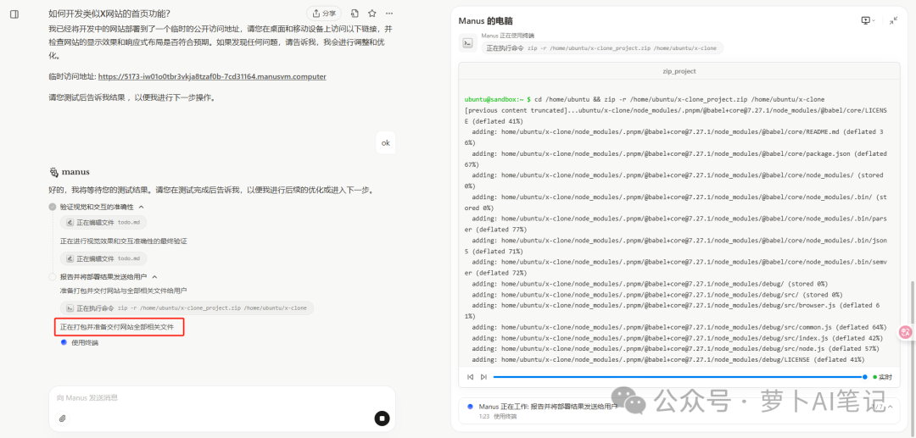This screenshot has width=916, height=438.
Task: Click the terminal line adding debug/LICENSE
Action: pyautogui.click(x=669, y=359)
